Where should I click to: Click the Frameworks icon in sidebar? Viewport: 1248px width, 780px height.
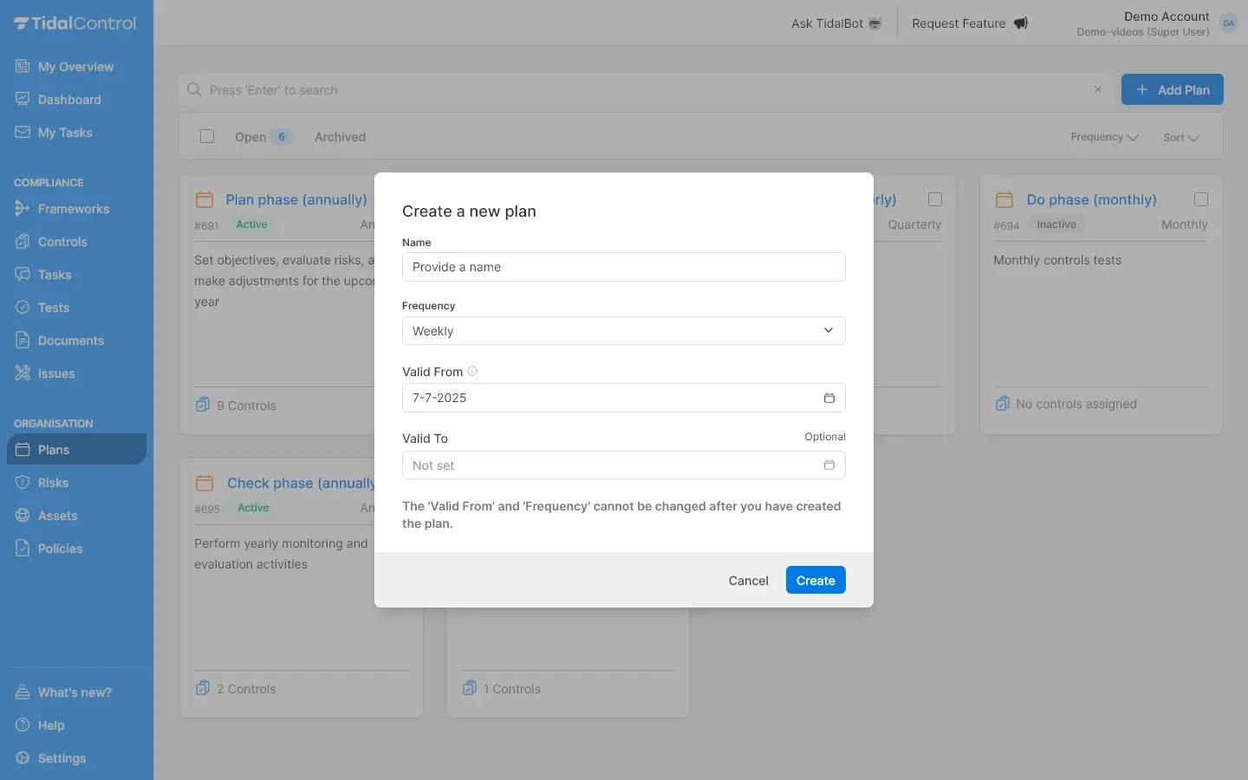click(x=23, y=209)
